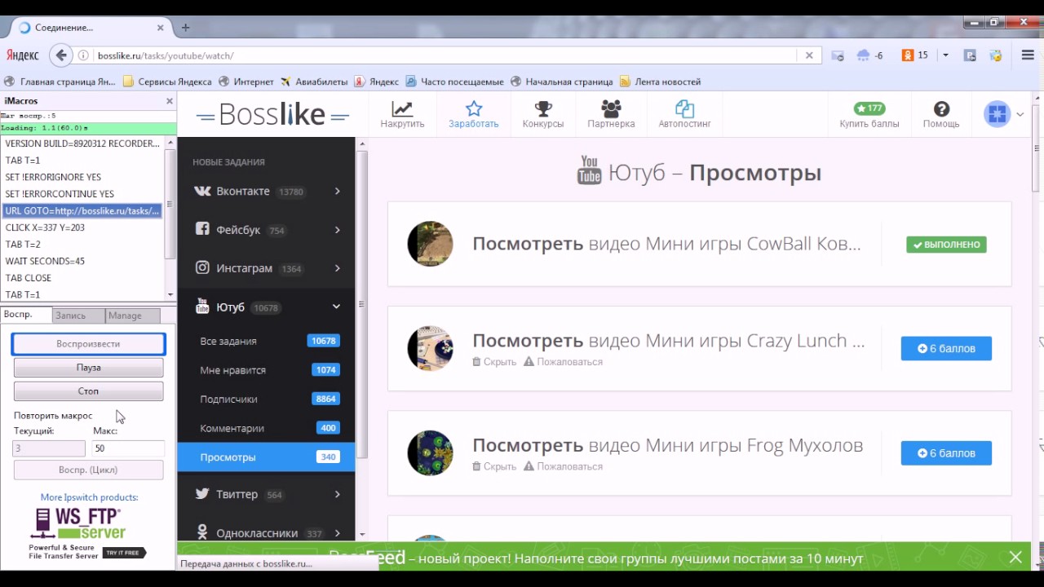Click the Bosslike logo
Image resolution: width=1044 pixels, height=587 pixels.
coord(273,115)
